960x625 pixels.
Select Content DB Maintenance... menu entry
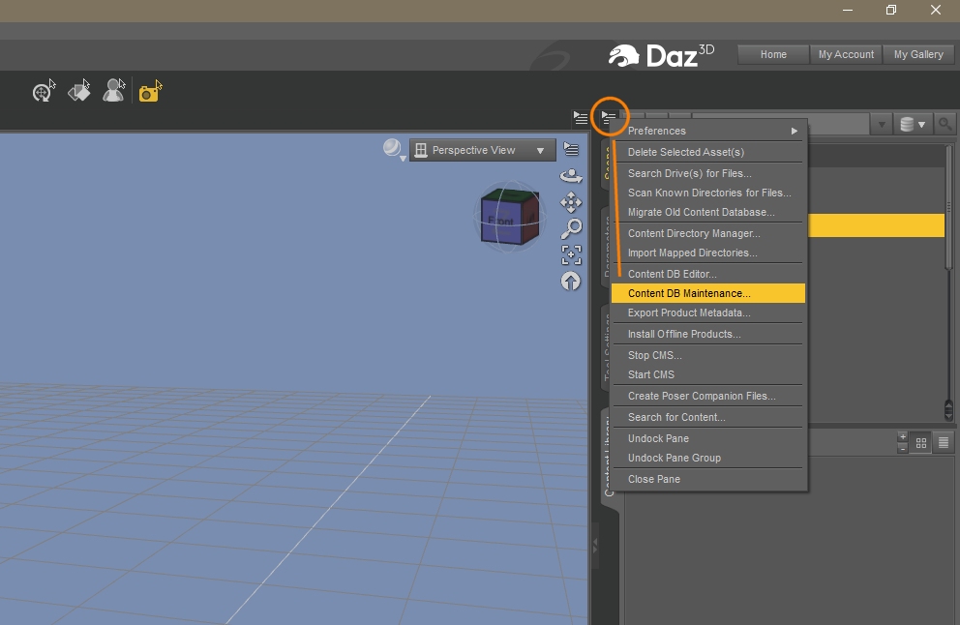707,293
